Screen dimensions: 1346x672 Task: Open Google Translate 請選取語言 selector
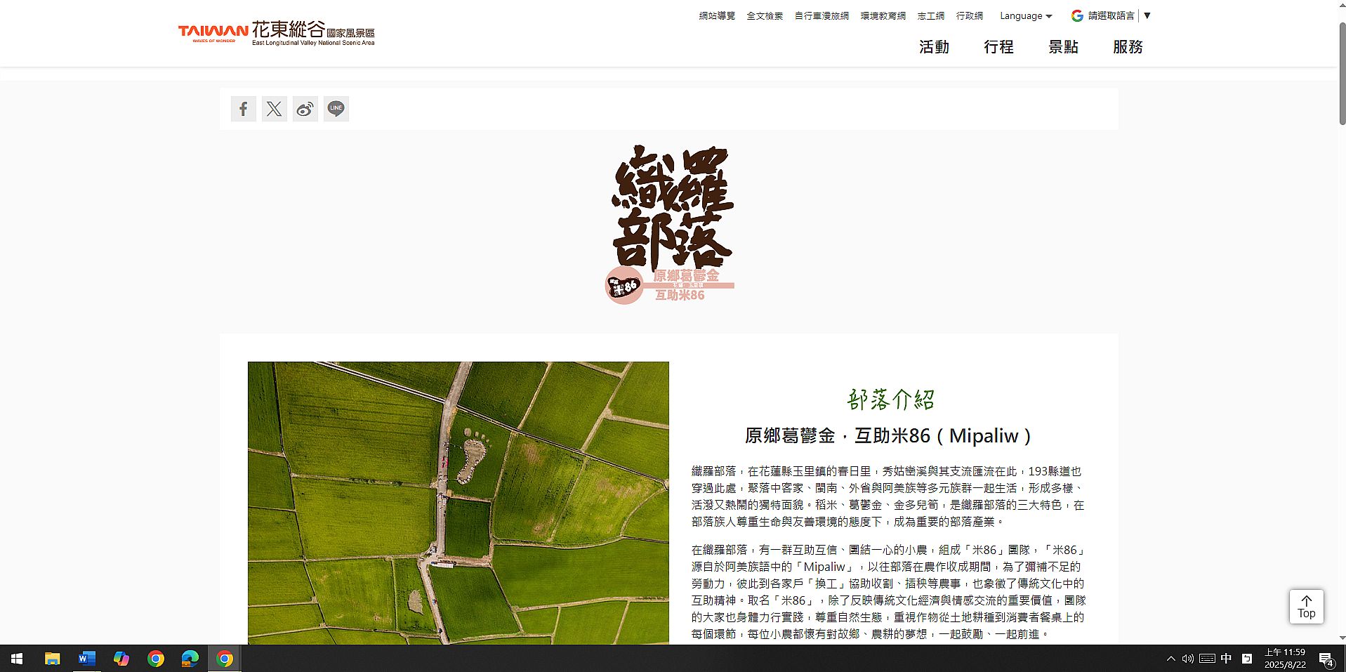pos(1111,15)
